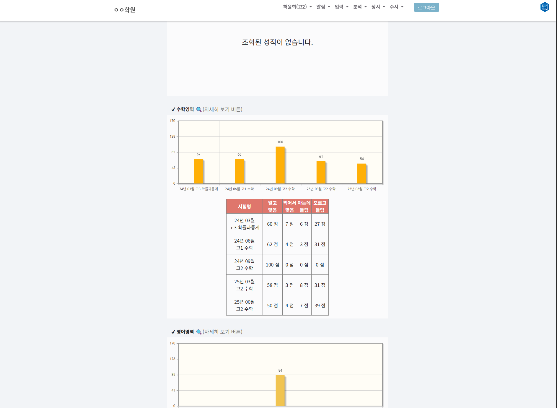Select the 24년 09월 고2 수학 table row
557x408 pixels.
[244, 265]
